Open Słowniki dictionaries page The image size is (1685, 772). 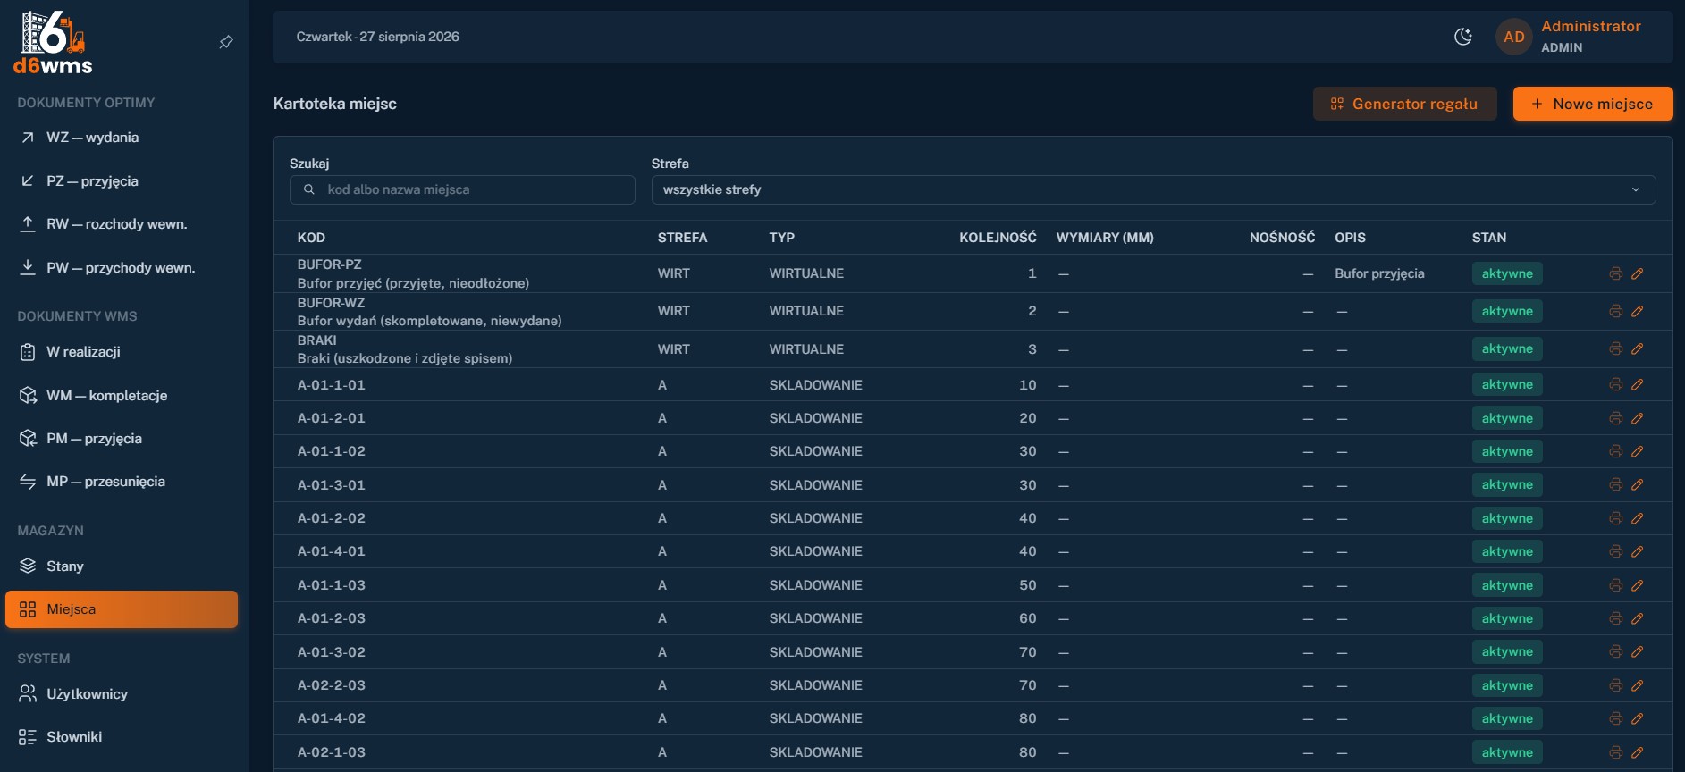coord(122,737)
